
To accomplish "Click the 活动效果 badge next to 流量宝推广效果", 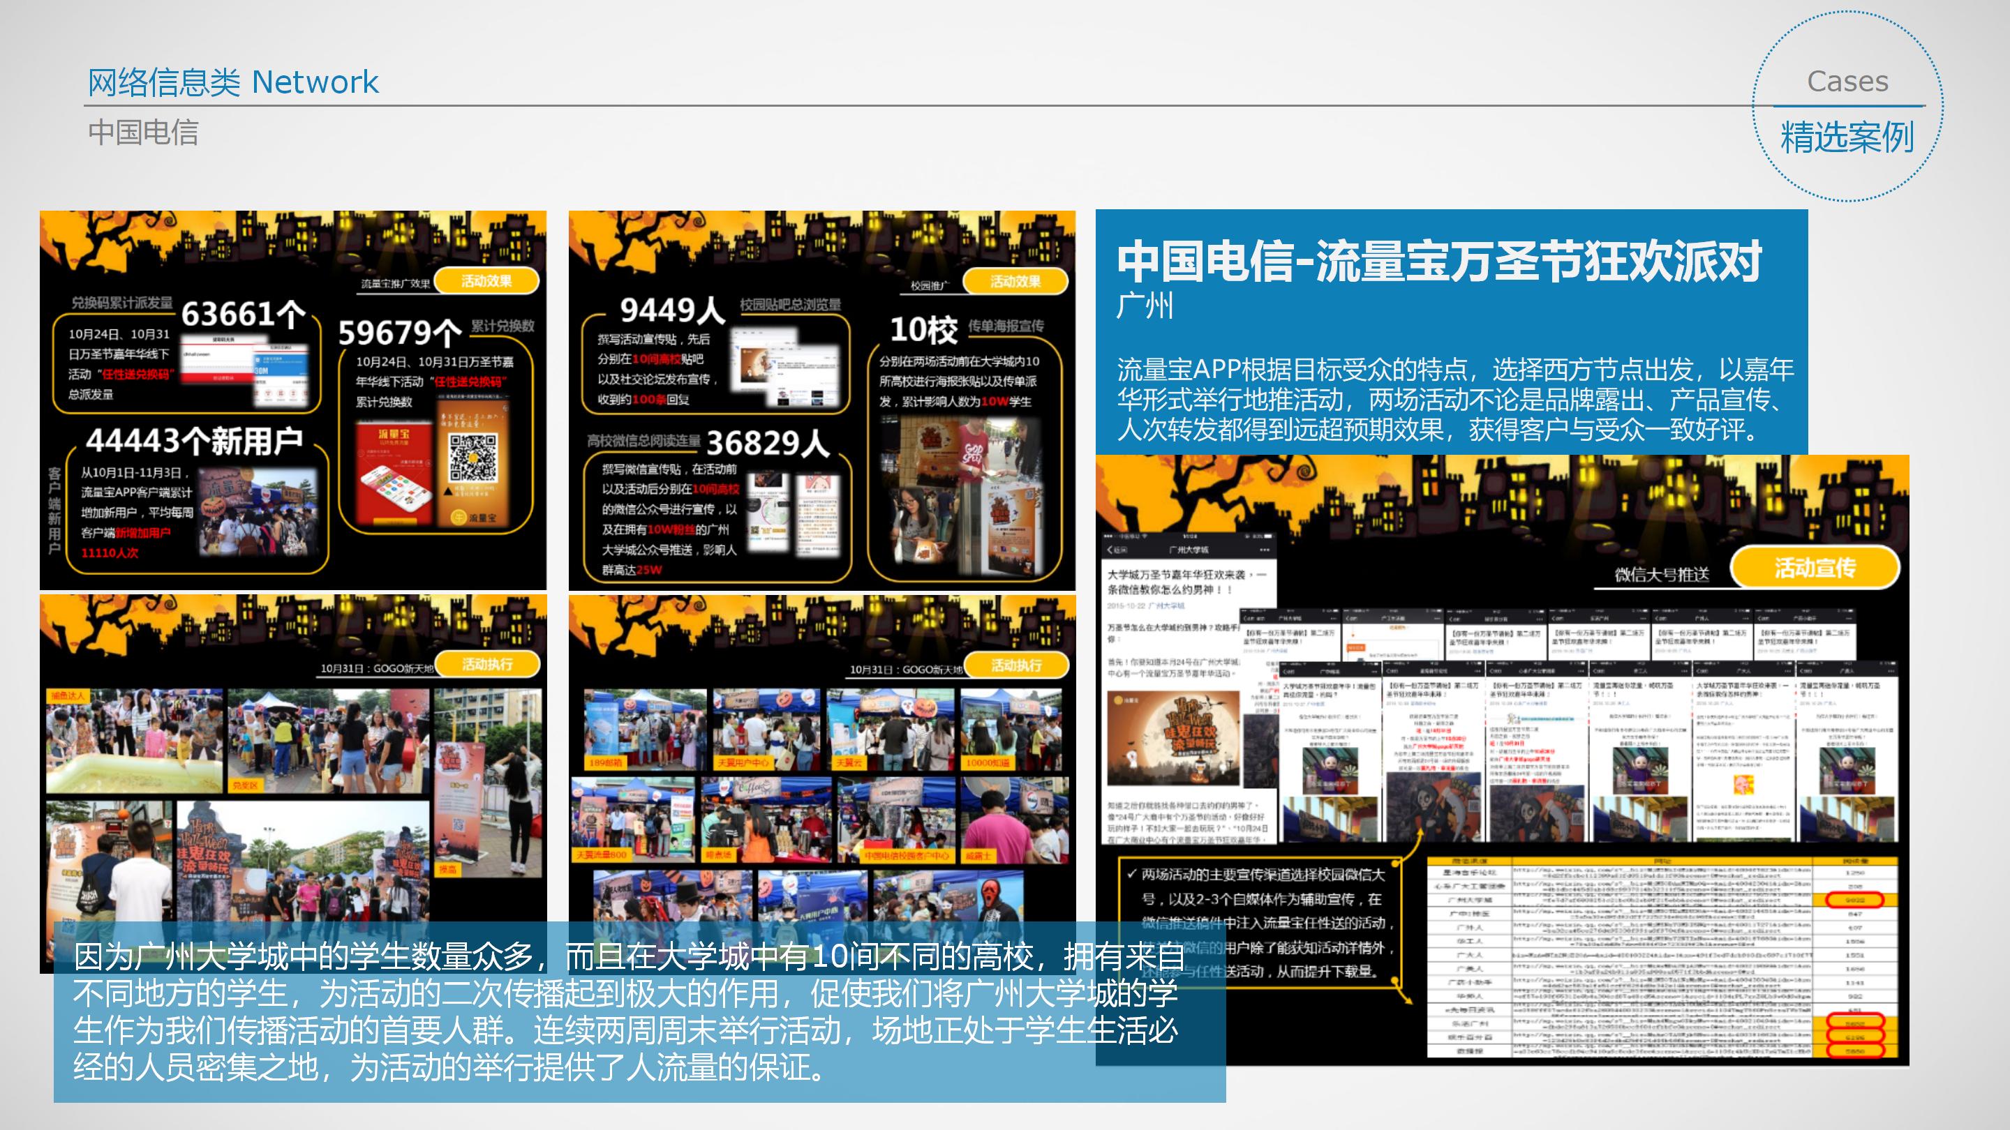I will (486, 280).
